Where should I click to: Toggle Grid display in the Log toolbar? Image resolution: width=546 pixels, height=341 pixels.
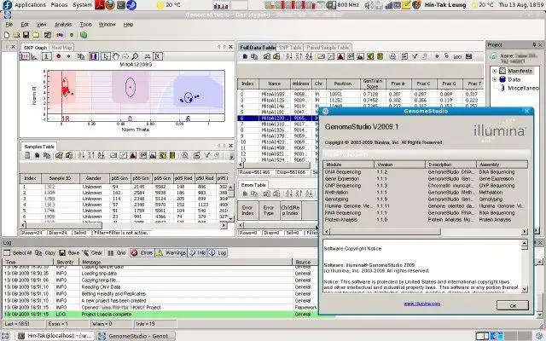point(117,253)
